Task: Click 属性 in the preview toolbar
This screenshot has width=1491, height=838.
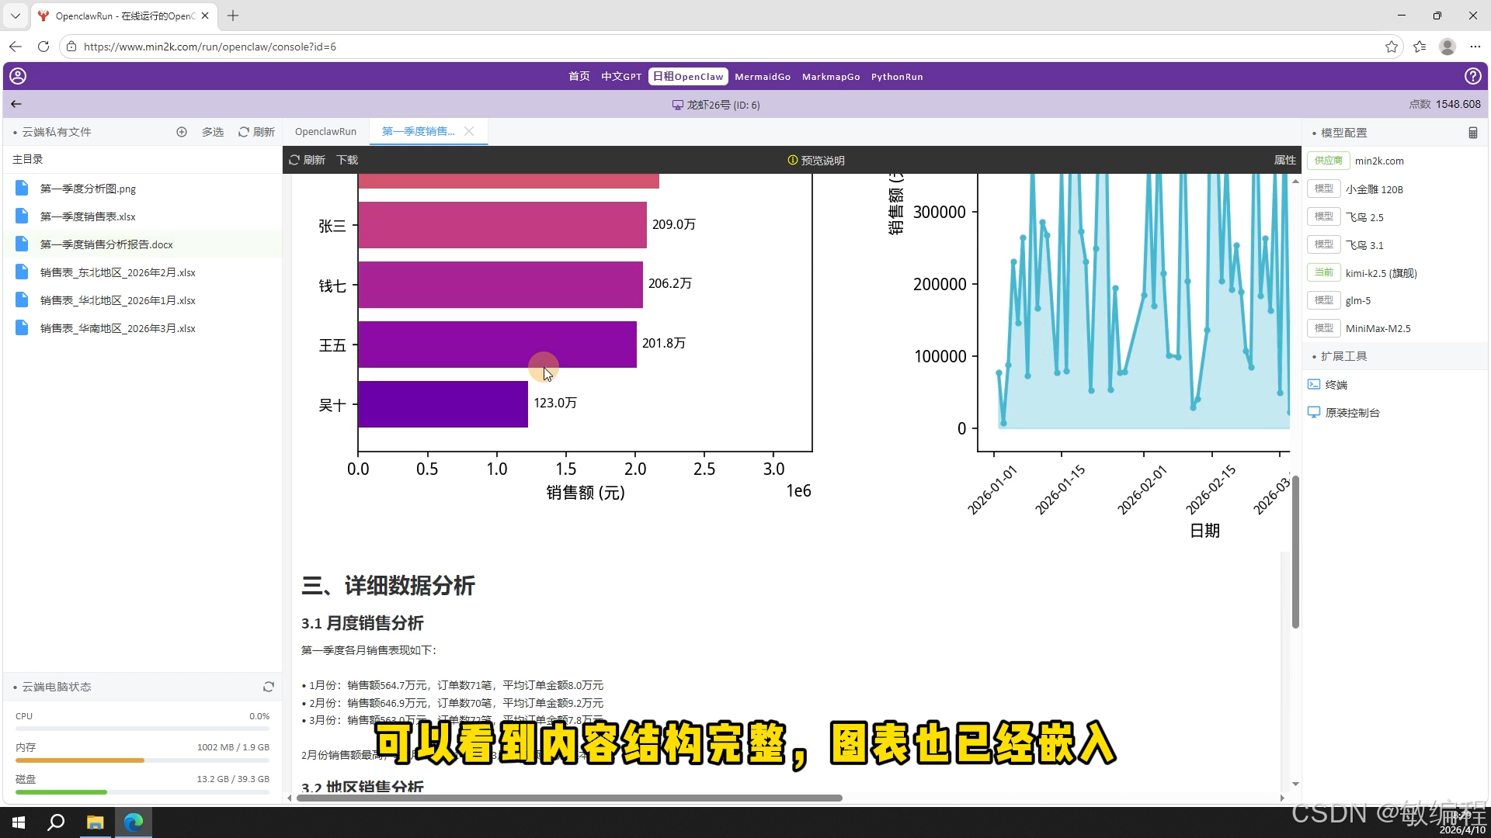Action: [x=1284, y=160]
